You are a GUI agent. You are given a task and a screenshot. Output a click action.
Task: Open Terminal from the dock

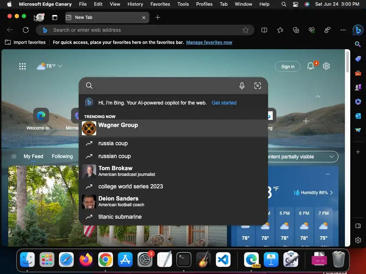point(184,259)
